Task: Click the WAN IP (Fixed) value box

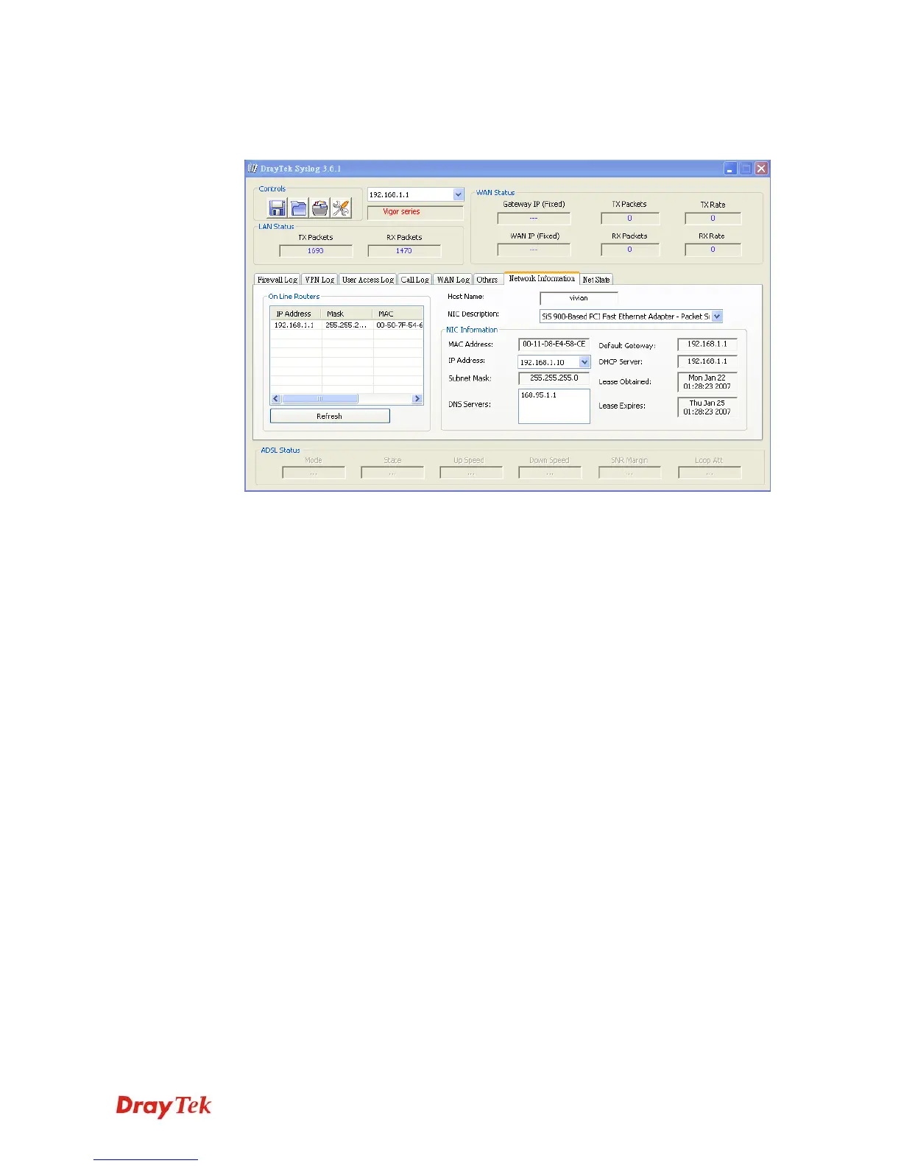Action: pyautogui.click(x=534, y=250)
